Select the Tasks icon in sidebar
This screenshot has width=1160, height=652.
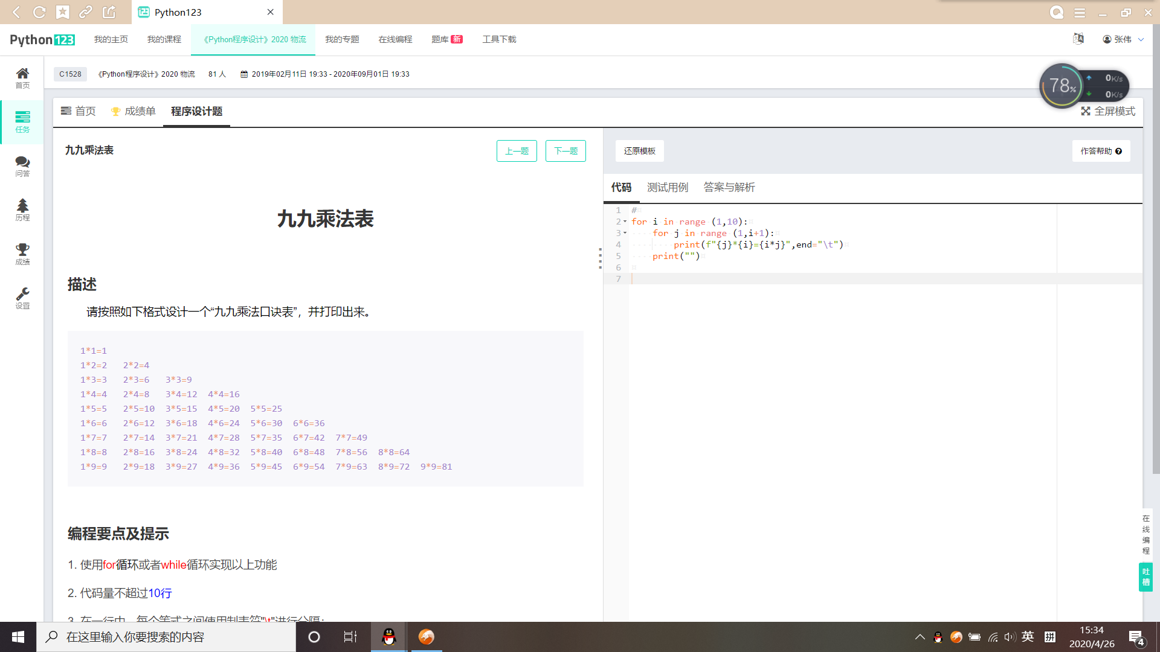[x=22, y=121]
